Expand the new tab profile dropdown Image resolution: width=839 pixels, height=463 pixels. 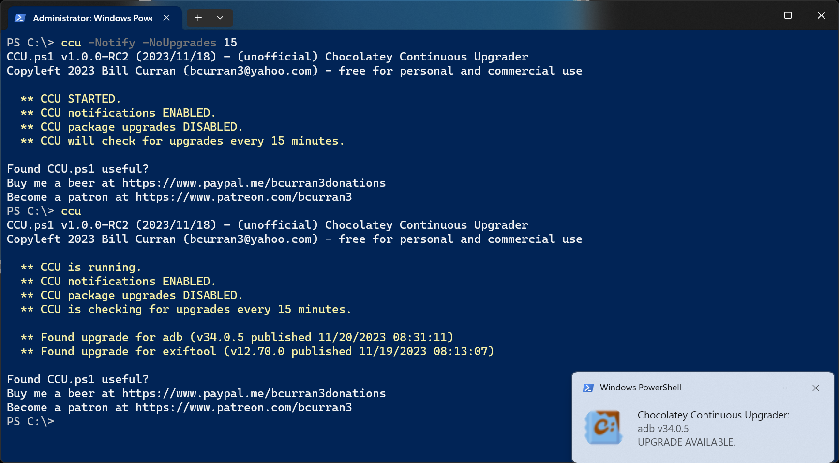tap(220, 18)
